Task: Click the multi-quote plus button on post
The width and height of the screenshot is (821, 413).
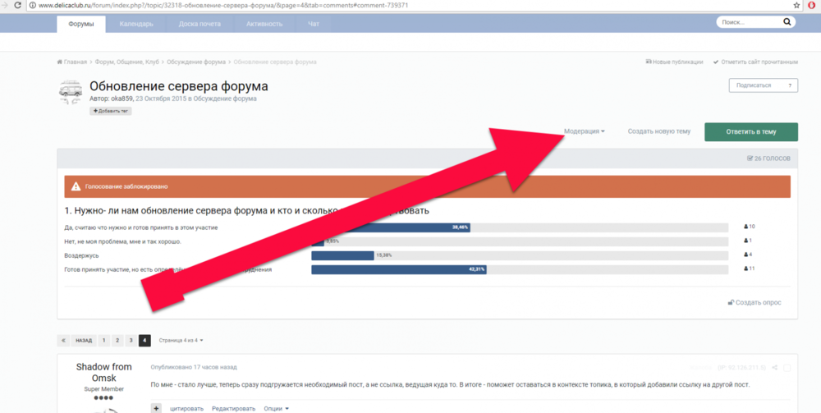Action: (156, 408)
